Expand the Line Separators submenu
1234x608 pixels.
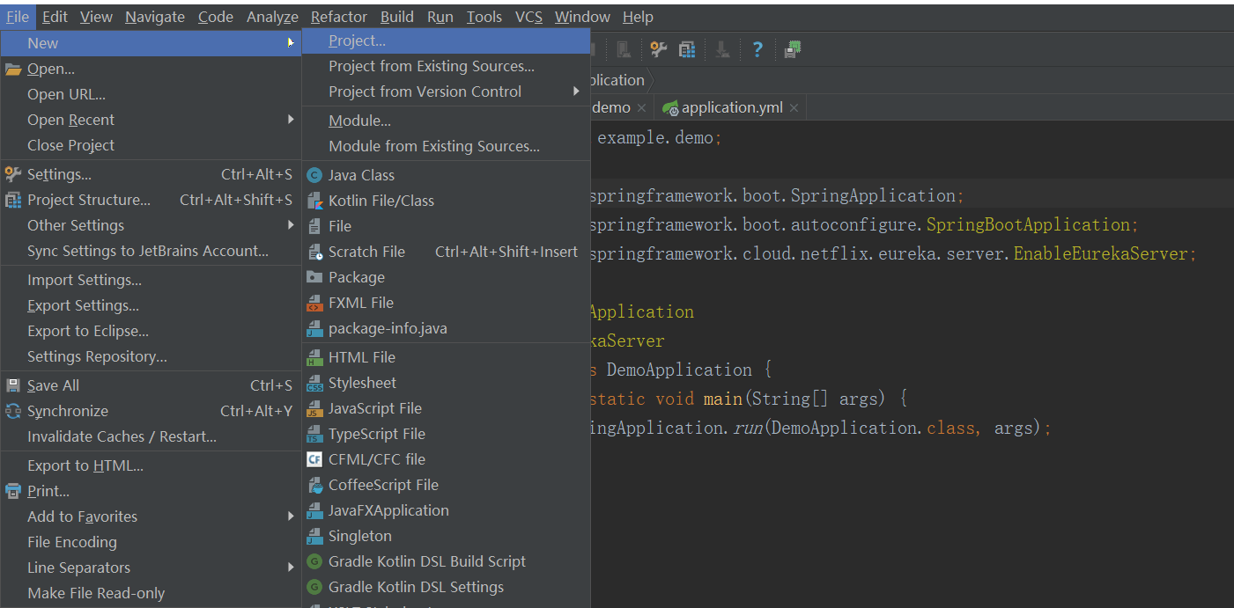[78, 567]
